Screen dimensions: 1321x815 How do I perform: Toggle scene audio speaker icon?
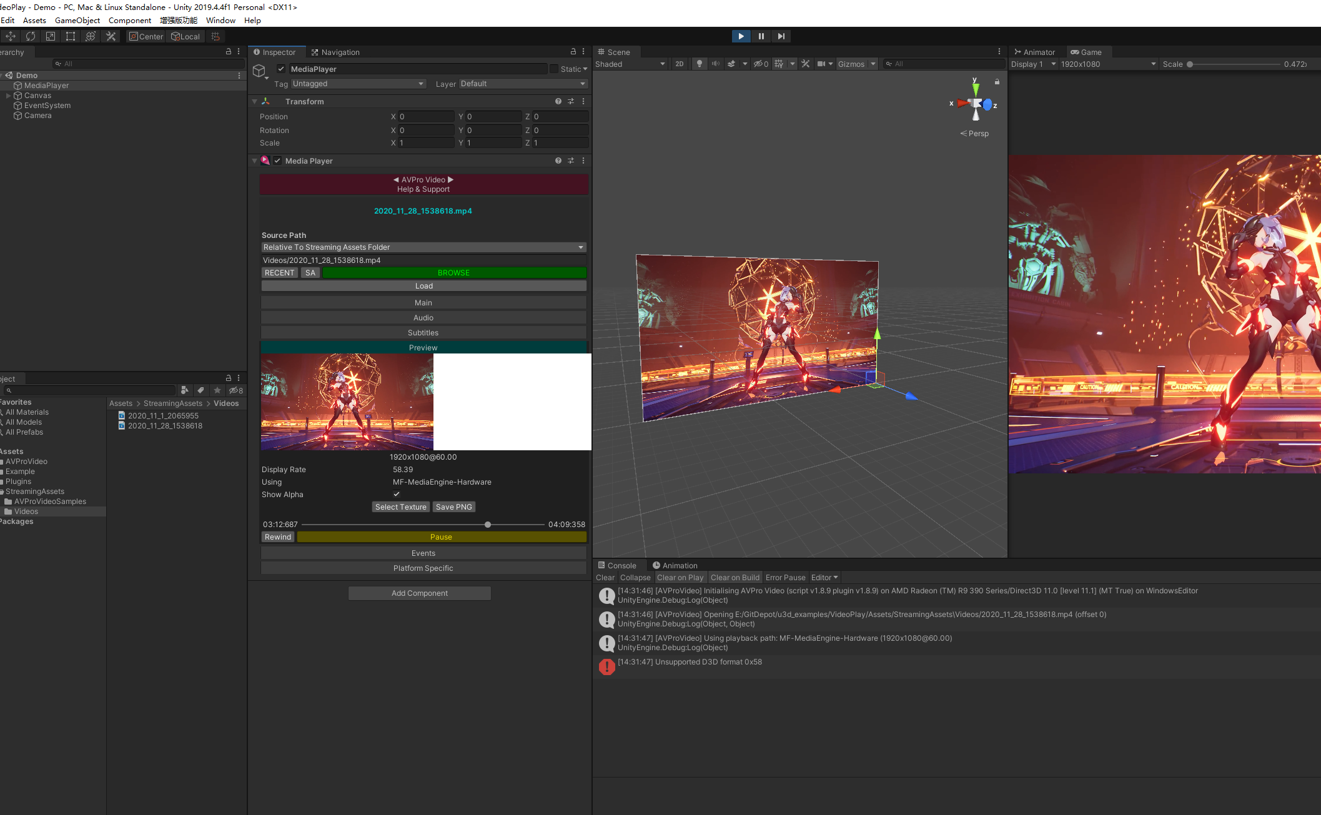coord(716,64)
